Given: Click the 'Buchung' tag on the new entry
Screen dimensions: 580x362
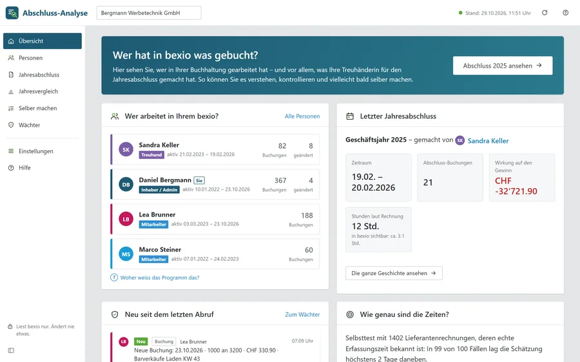Looking at the screenshot, I should (x=164, y=341).
